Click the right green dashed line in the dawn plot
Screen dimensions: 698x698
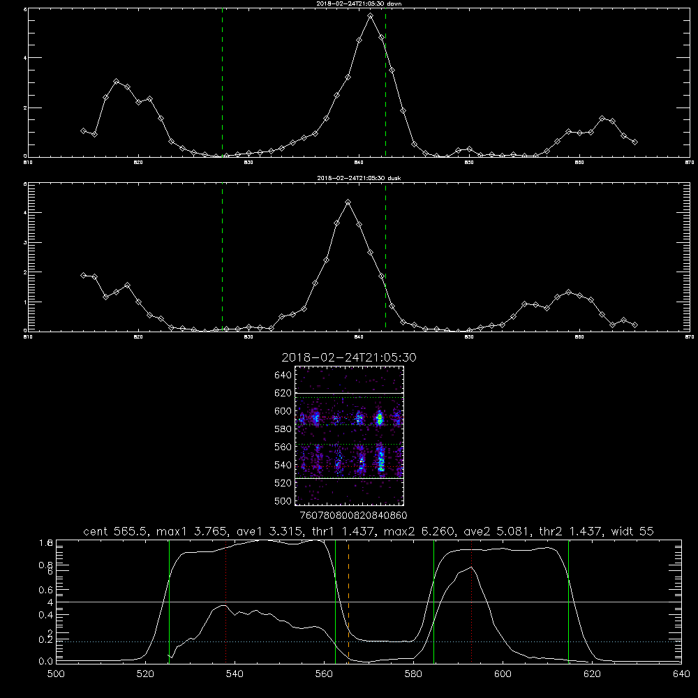pyautogui.click(x=385, y=82)
